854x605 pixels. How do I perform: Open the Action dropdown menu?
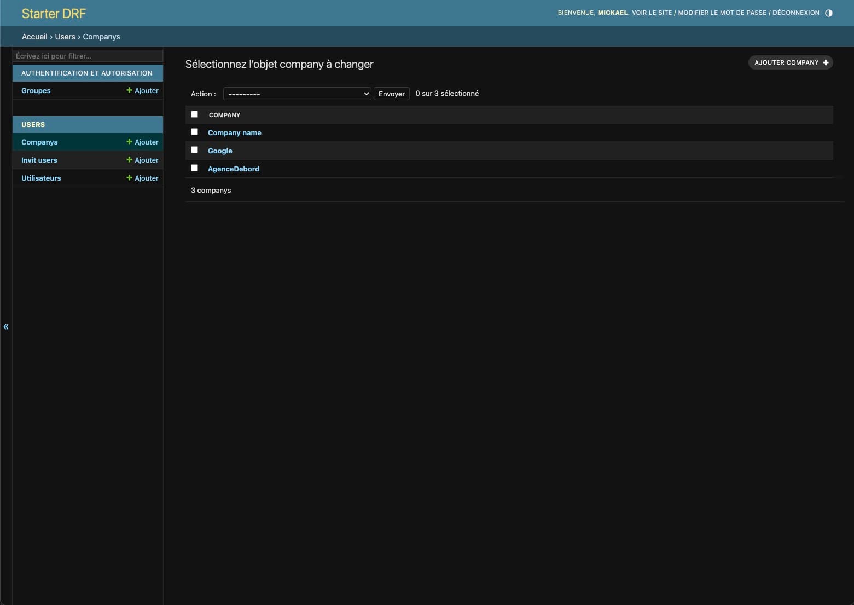tap(297, 94)
